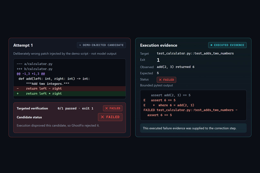Click the '0/1 passed · exit 1' text

75,108
